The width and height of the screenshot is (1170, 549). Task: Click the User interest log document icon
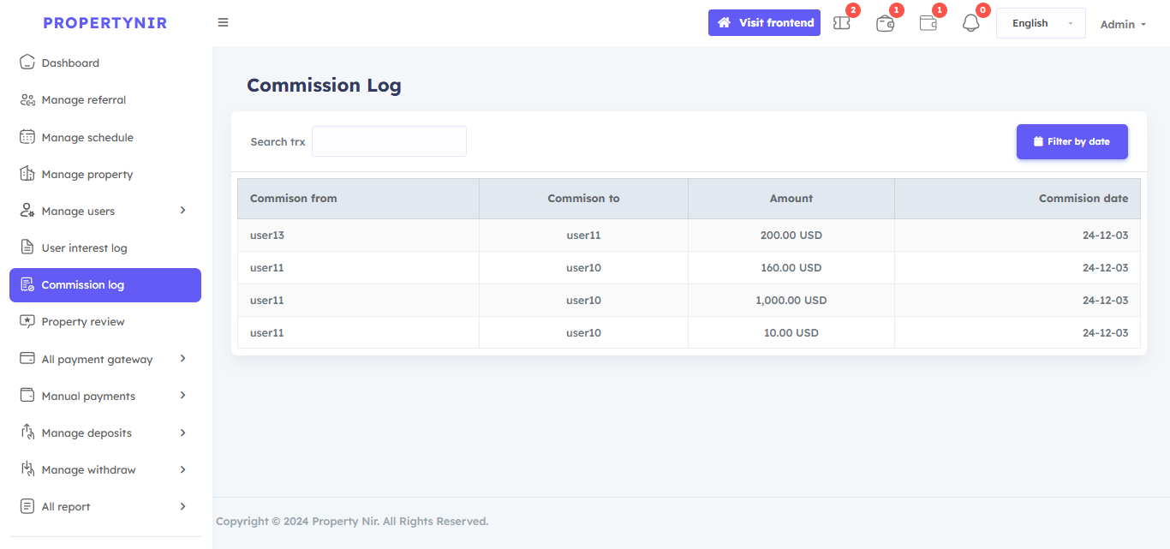coord(27,248)
